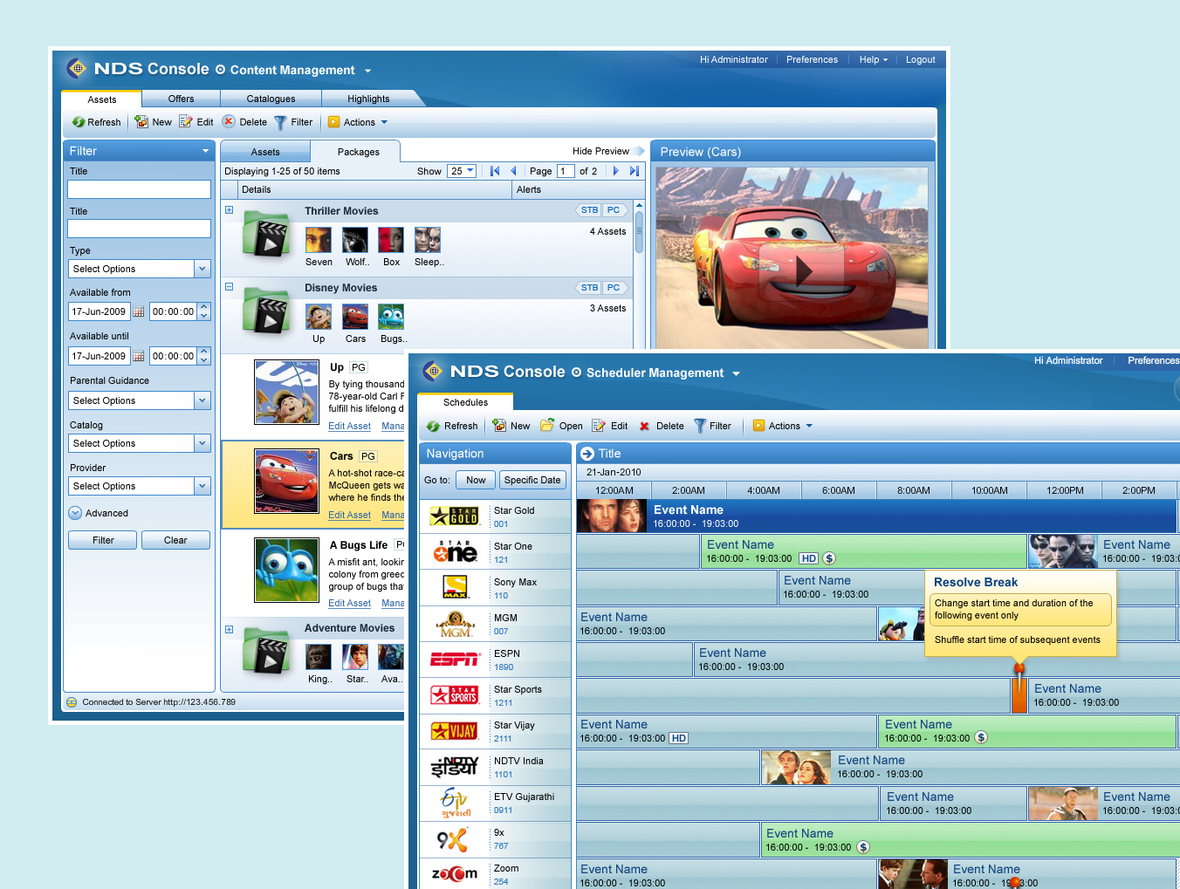Open the Provider Select Options dropdown
The height and width of the screenshot is (889, 1180).
coord(139,486)
